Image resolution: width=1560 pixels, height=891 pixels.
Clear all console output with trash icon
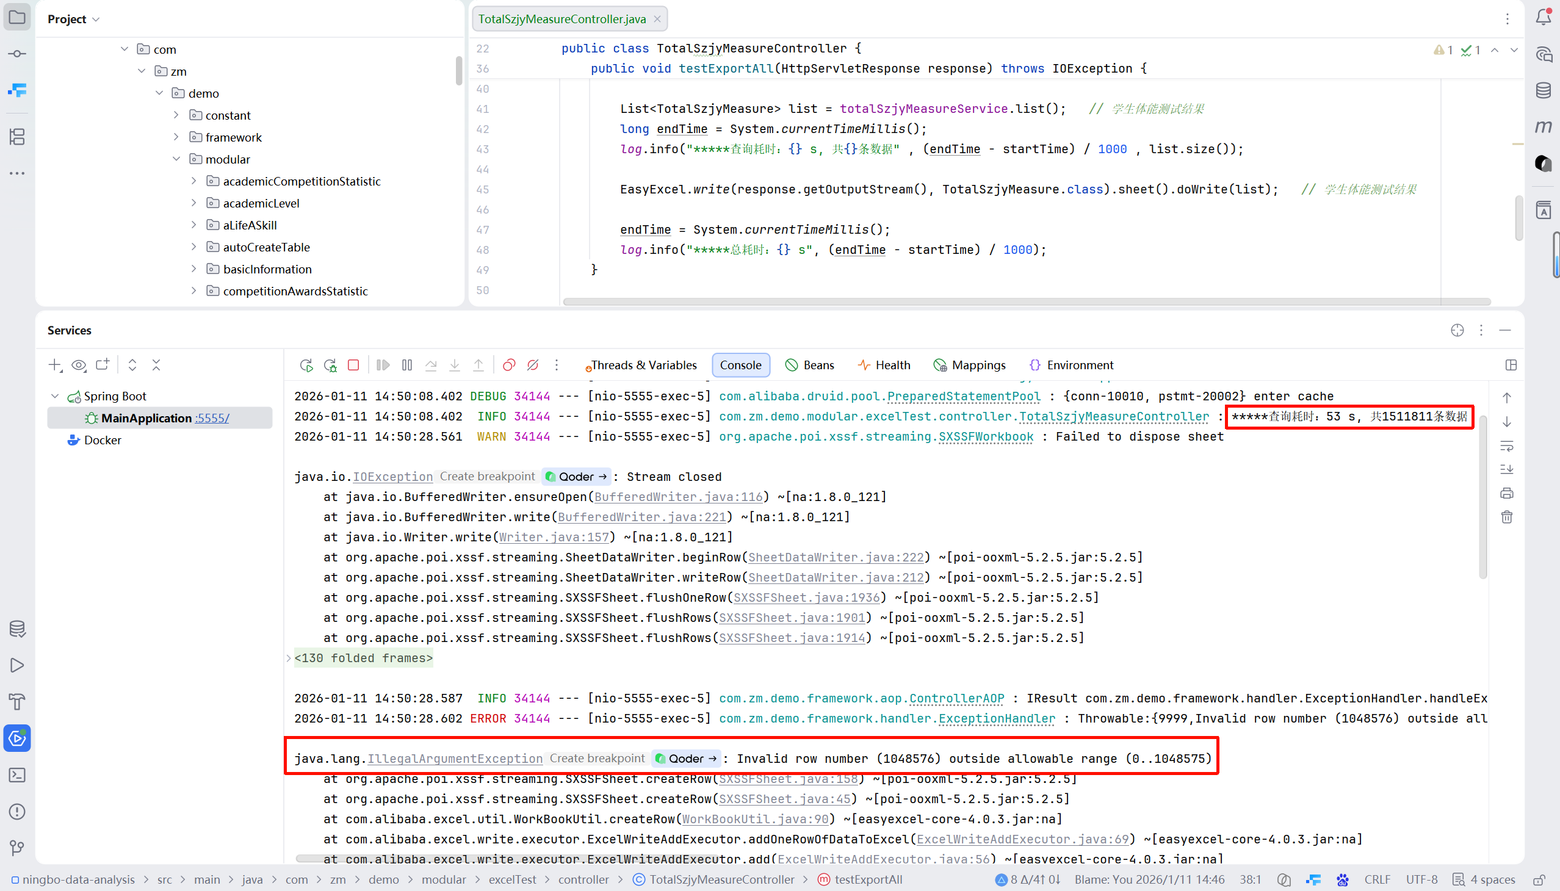[1506, 517]
